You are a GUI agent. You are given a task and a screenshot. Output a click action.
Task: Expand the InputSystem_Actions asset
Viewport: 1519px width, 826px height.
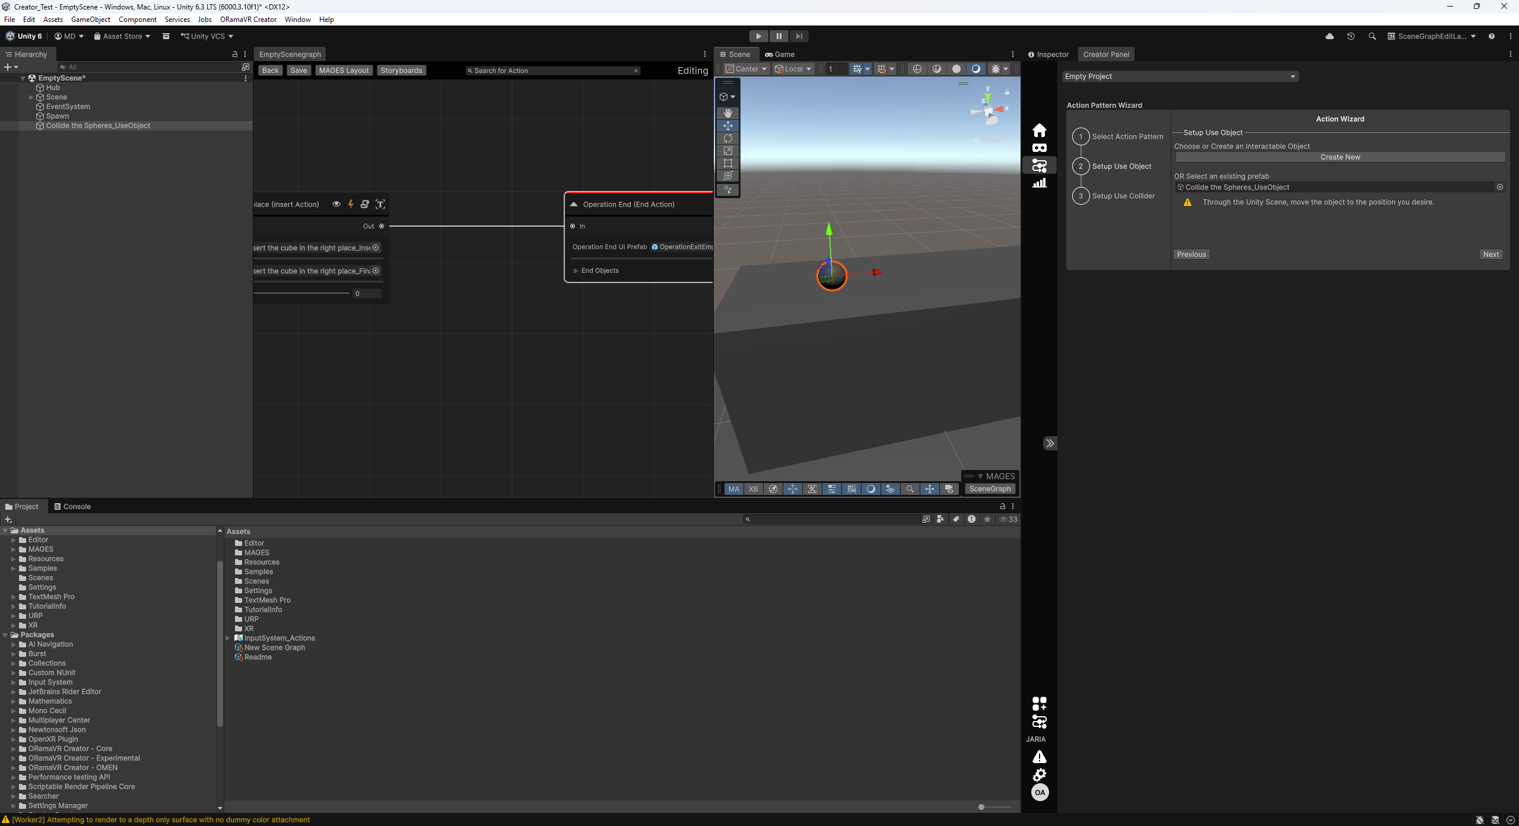(x=228, y=638)
